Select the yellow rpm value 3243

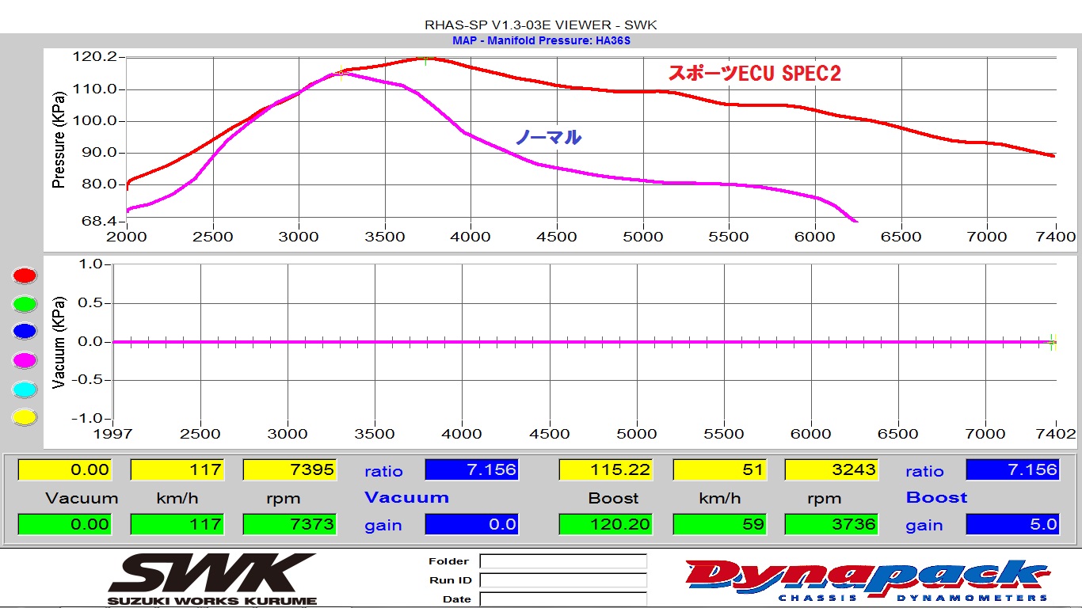tap(831, 470)
